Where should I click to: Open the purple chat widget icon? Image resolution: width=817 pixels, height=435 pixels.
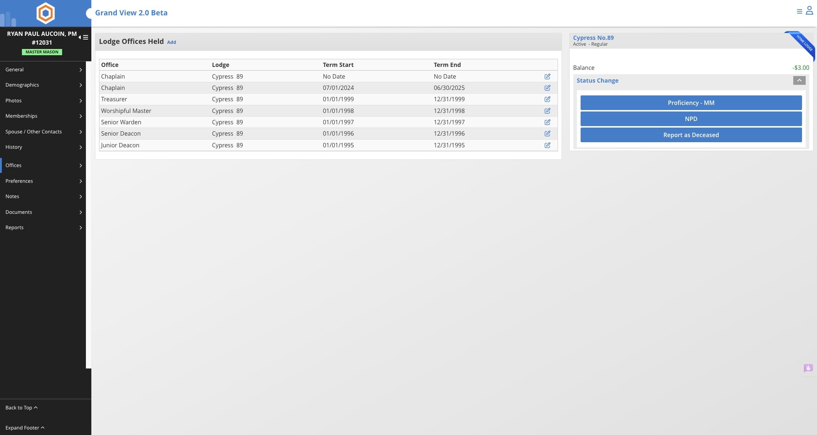pyautogui.click(x=808, y=368)
